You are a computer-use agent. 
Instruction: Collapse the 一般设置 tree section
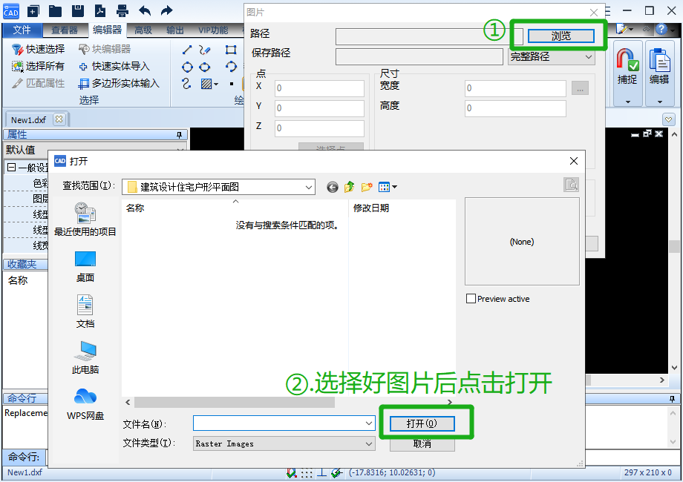click(x=12, y=168)
